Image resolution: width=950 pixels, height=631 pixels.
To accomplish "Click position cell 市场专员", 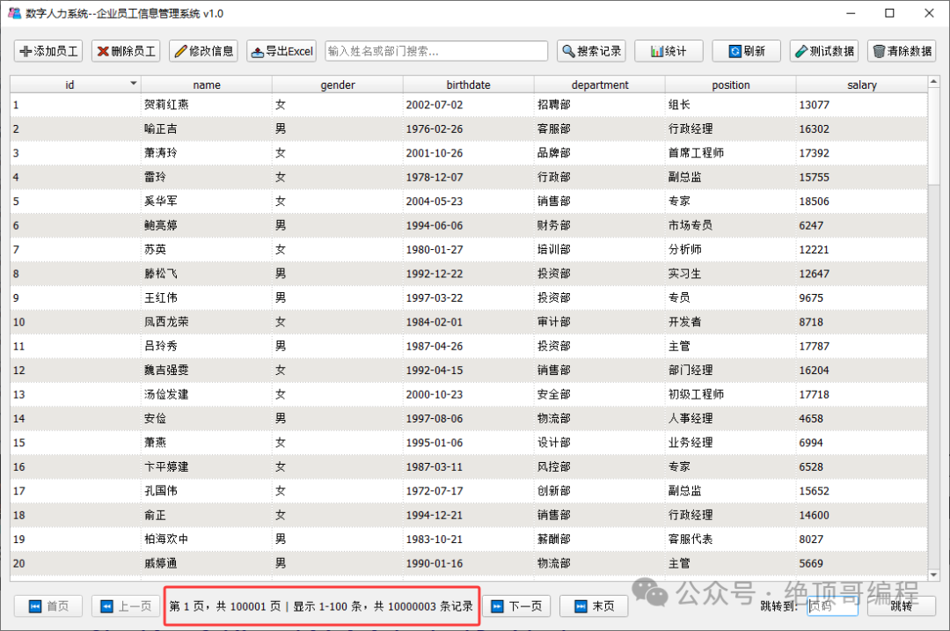I will tap(731, 225).
